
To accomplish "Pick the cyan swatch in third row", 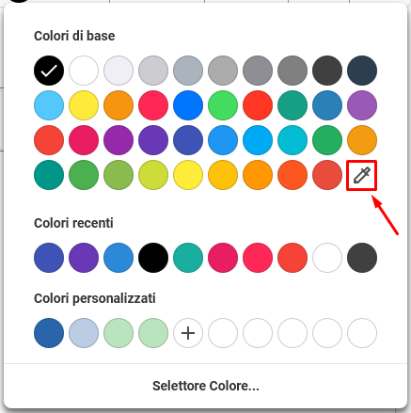I will click(292, 140).
